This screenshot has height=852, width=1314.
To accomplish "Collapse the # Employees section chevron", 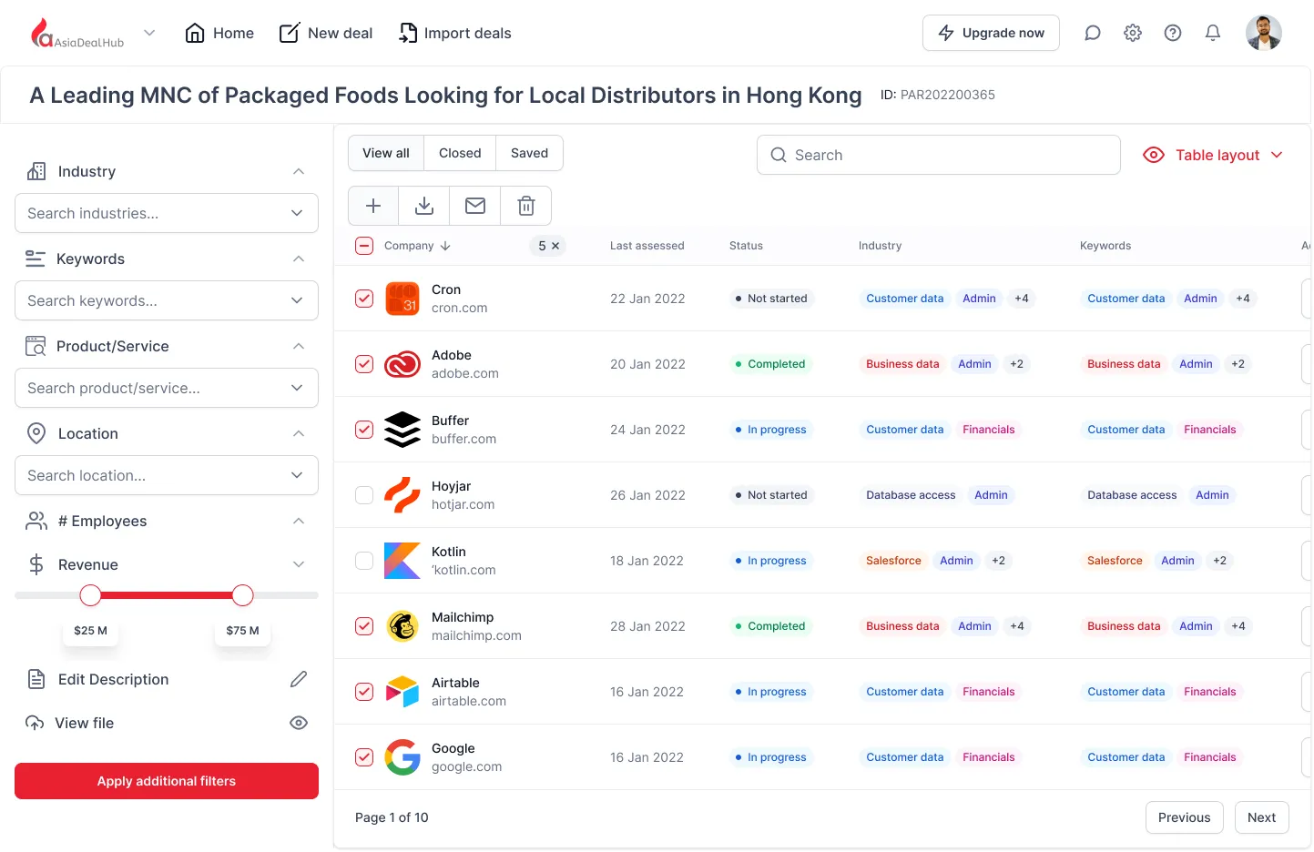I will click(299, 521).
